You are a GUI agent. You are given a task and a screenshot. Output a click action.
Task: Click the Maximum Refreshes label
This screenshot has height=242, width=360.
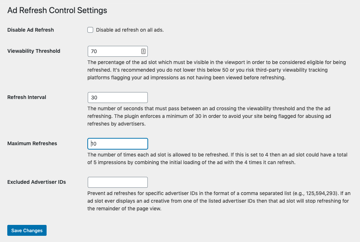[32, 143]
